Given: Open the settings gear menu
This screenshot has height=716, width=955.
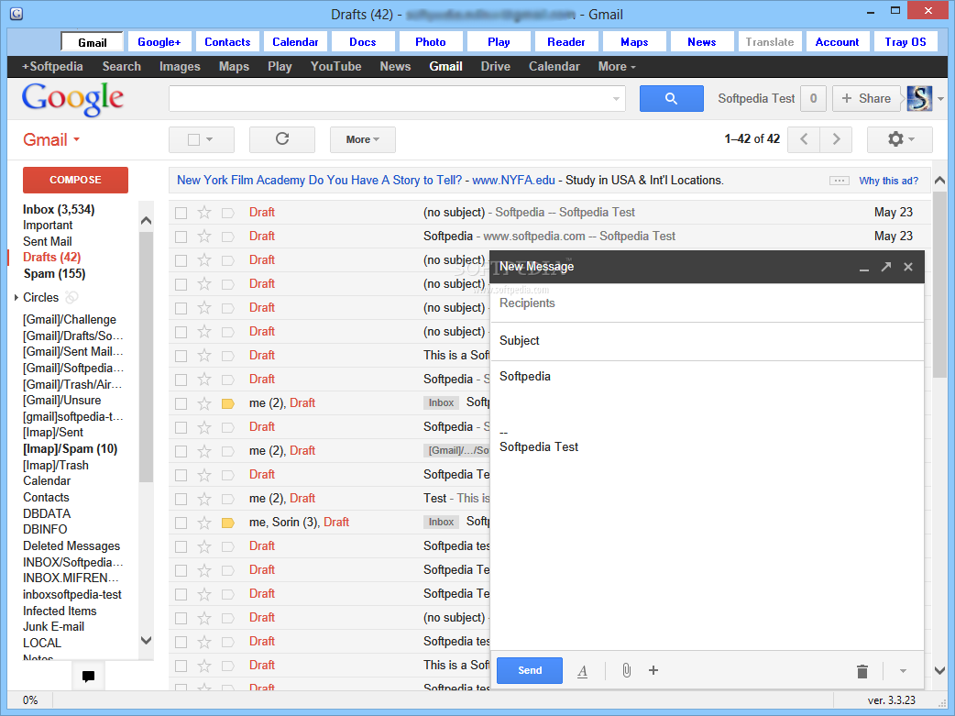Looking at the screenshot, I should (900, 139).
